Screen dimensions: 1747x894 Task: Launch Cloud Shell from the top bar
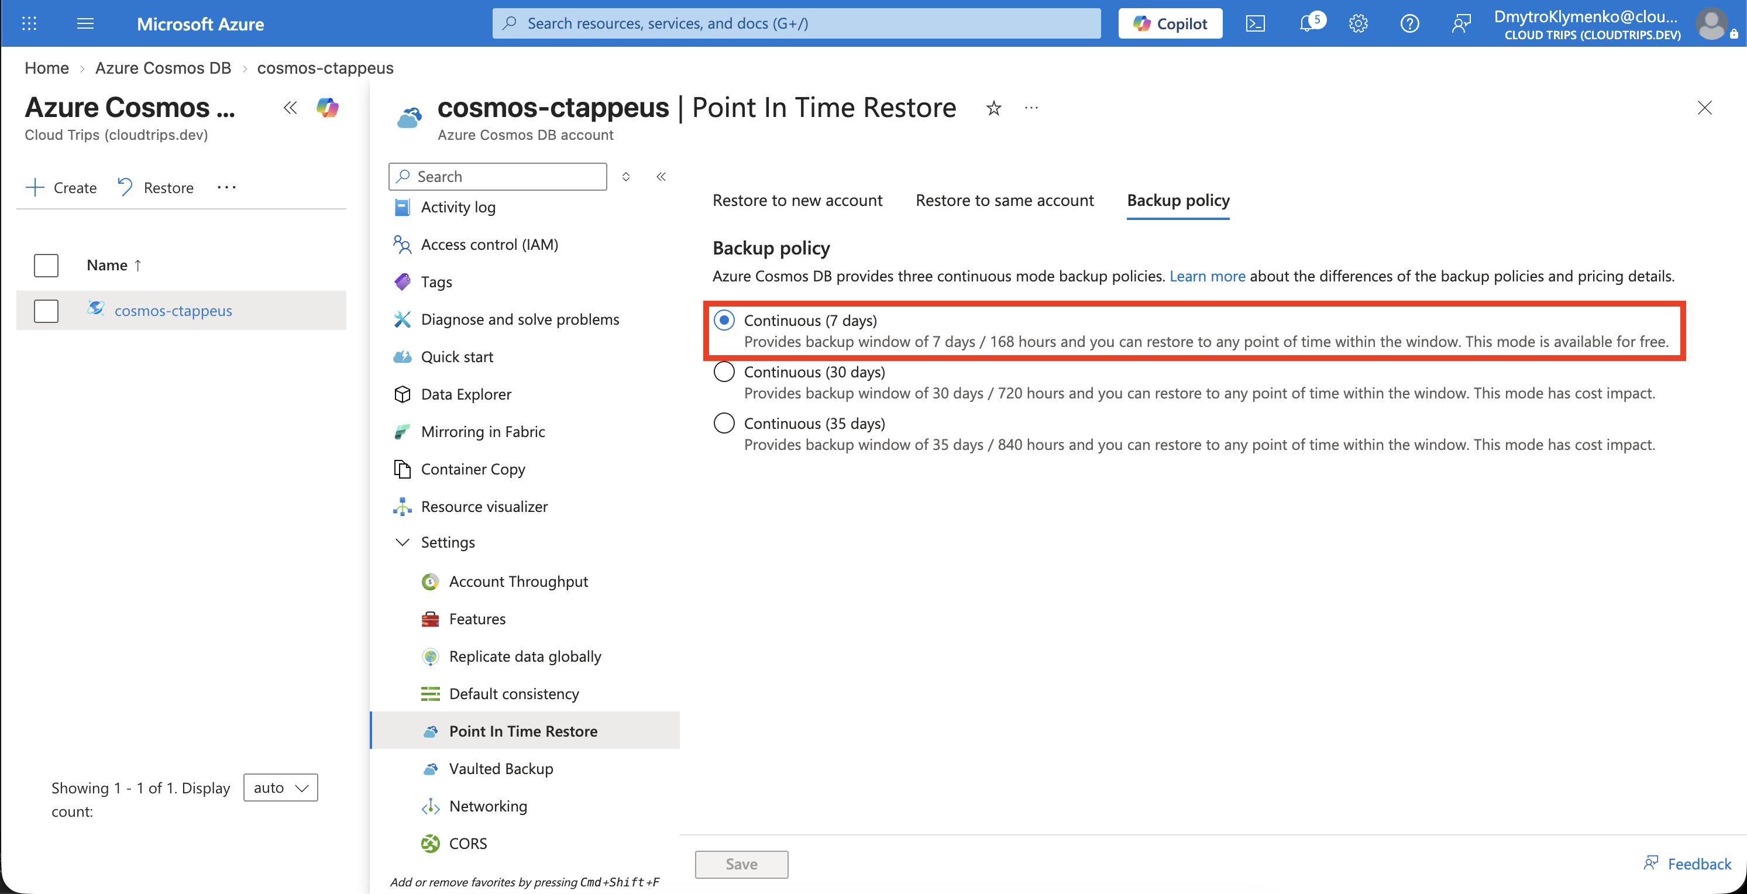tap(1256, 24)
